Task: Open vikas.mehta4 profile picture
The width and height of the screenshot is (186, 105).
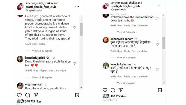Action: tap(20, 86)
